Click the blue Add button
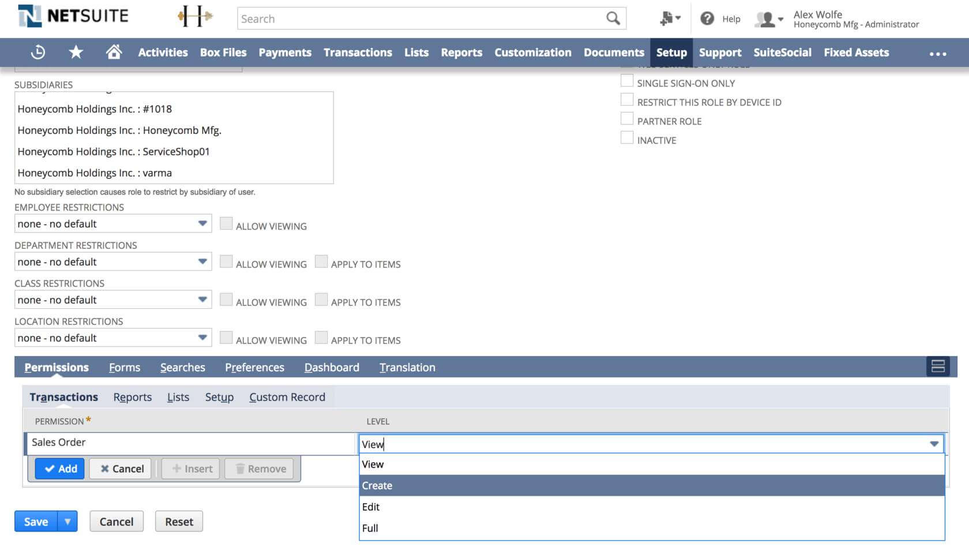 point(60,469)
